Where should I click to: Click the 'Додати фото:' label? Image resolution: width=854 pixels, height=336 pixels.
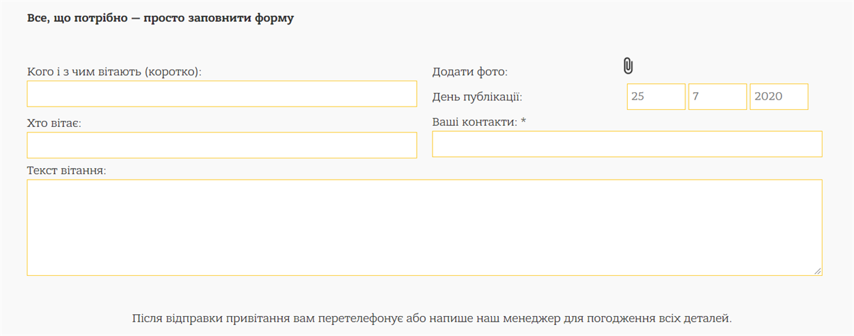click(470, 72)
